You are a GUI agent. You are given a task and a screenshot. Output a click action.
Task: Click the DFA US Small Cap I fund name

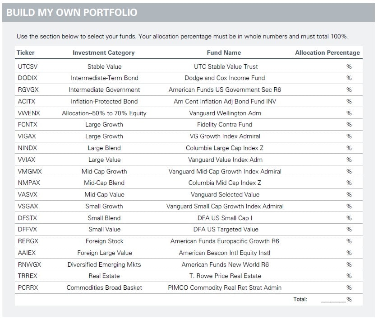click(x=225, y=218)
